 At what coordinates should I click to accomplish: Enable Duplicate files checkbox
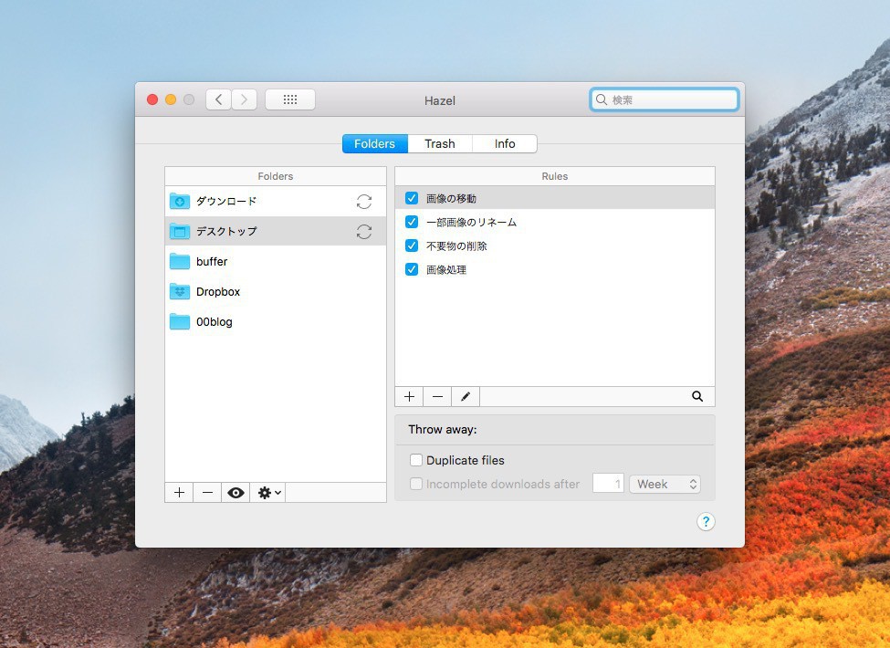coord(416,461)
